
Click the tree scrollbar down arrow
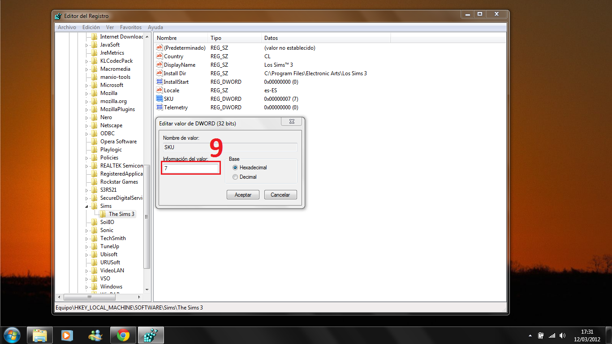pos(147,290)
